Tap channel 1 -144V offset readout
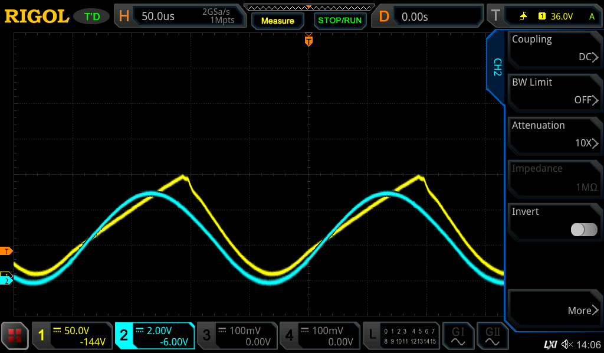This screenshot has height=353, width=604. tap(93, 342)
